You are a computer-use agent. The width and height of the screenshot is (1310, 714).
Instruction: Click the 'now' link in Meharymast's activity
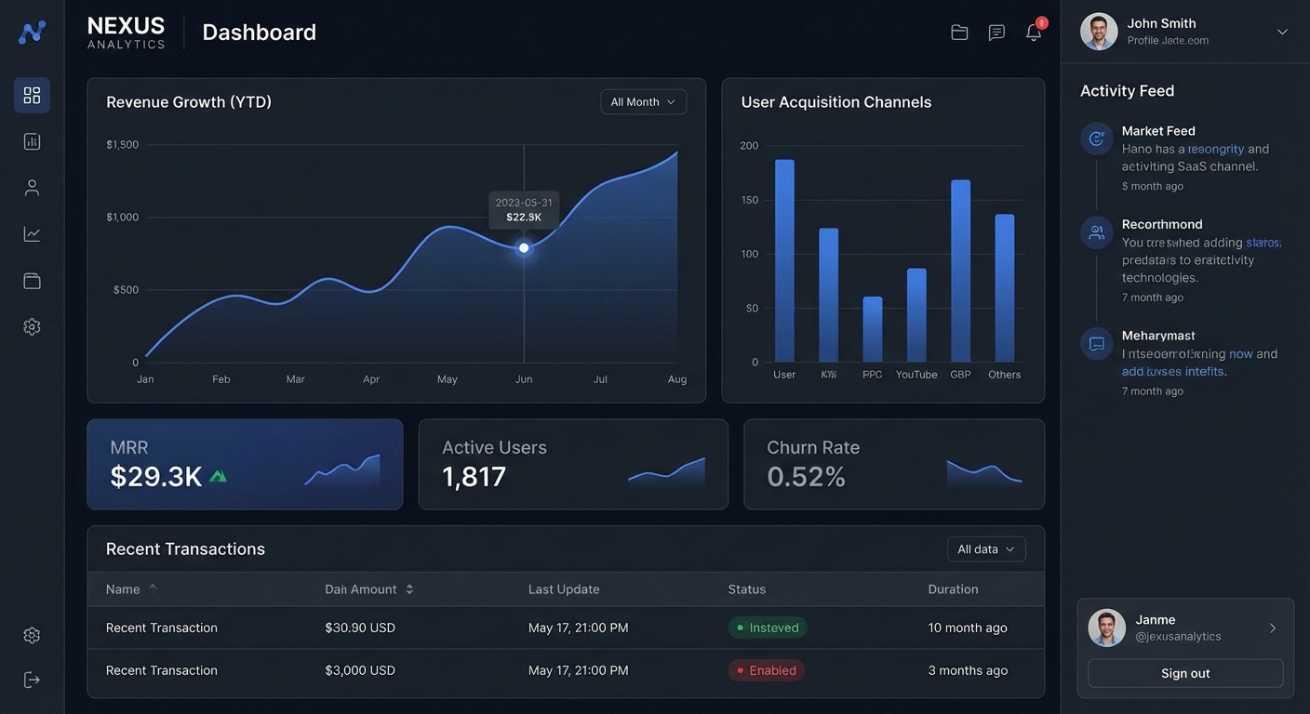[x=1242, y=353]
